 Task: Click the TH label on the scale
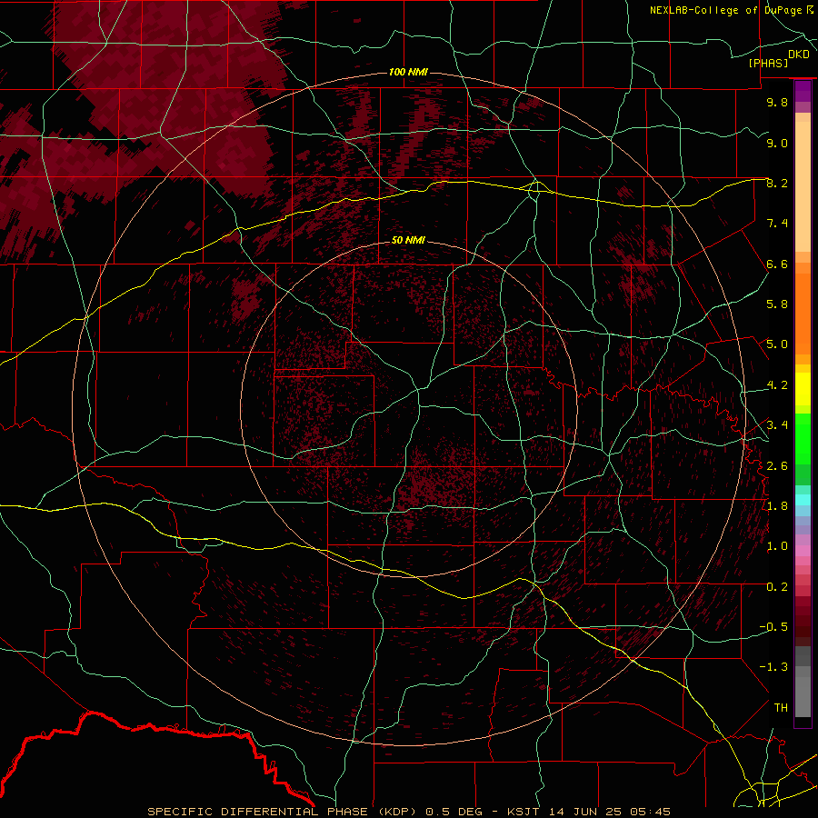(x=781, y=708)
